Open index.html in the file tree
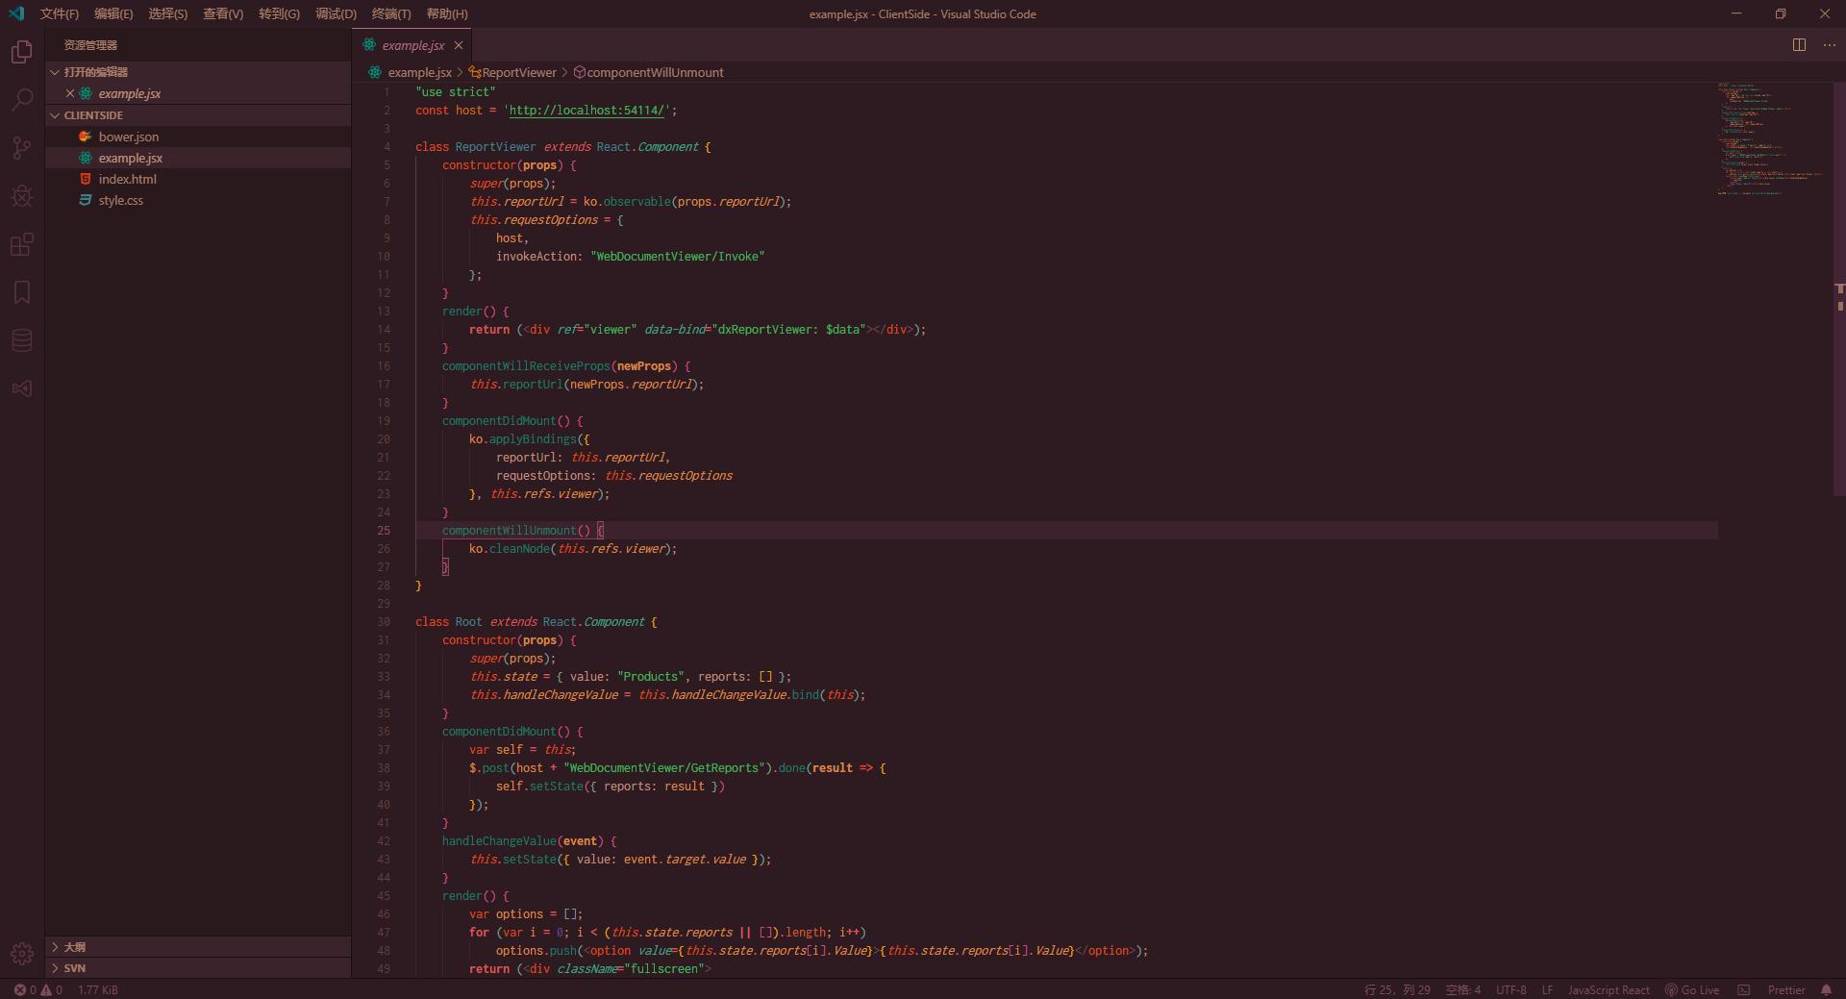Viewport: 1846px width, 999px height. (x=127, y=179)
